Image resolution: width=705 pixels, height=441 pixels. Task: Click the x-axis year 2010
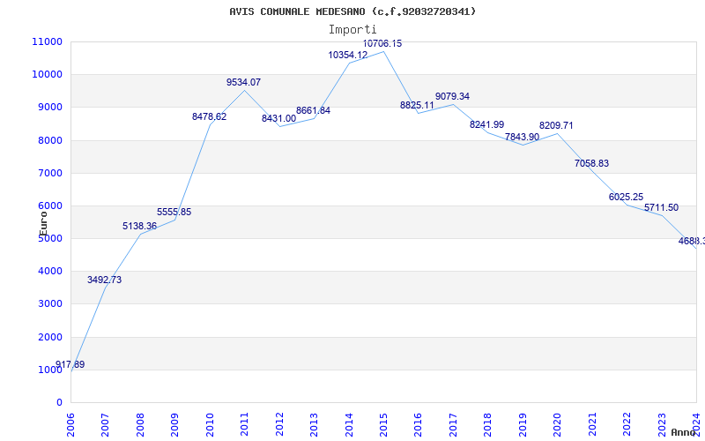[x=210, y=424]
